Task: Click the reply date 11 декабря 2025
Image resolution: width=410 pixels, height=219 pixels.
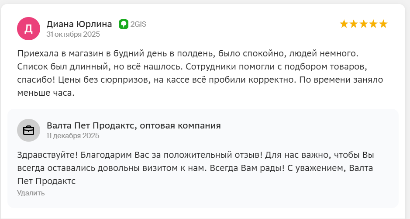Action: pos(73,136)
